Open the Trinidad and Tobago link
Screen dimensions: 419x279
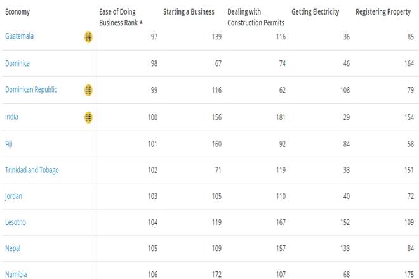pyautogui.click(x=32, y=170)
